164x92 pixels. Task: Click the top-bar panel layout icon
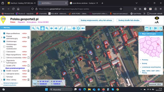[147, 28]
